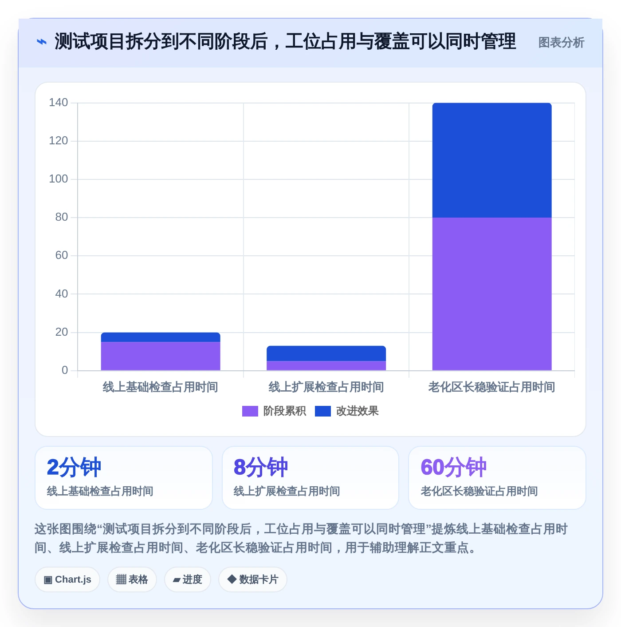Click caption under 60分钟 card
621x627 pixels.
(480, 491)
